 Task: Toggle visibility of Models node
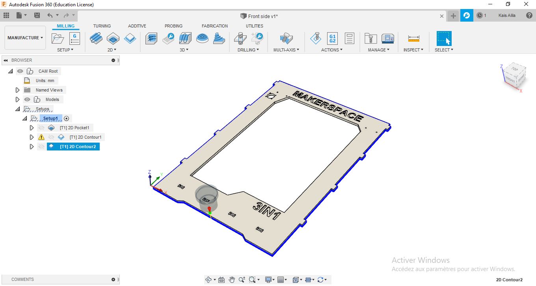tap(27, 99)
